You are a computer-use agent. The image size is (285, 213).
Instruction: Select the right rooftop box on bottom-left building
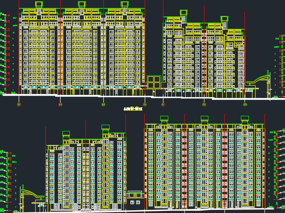click(x=106, y=127)
